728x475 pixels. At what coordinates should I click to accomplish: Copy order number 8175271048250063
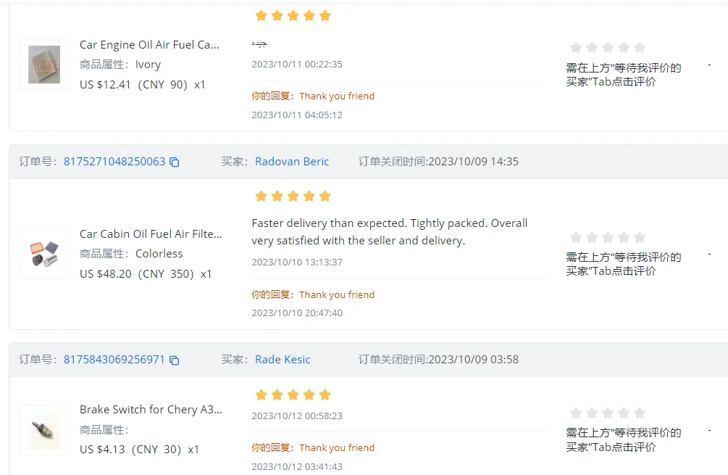(175, 162)
